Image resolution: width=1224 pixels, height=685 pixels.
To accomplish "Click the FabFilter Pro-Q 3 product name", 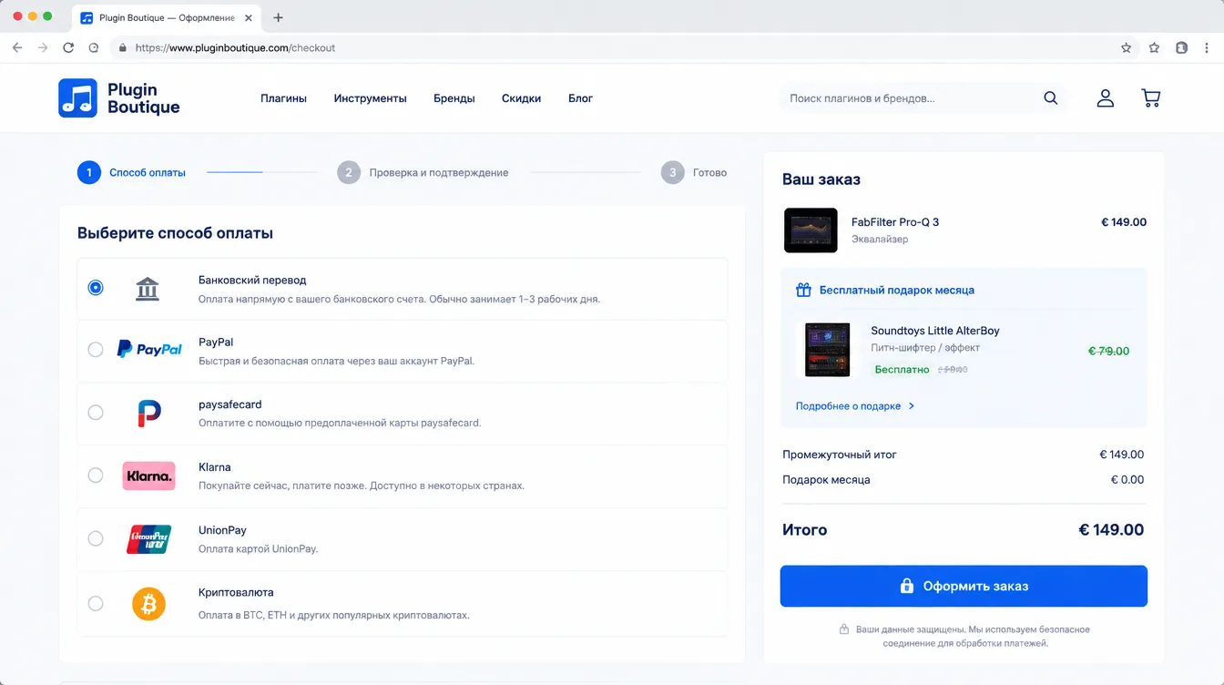I will 895,222.
